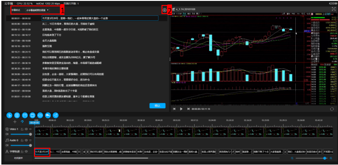Select the scissors cut tool
The height and width of the screenshot is (165, 338).
pyautogui.click(x=9, y=115)
